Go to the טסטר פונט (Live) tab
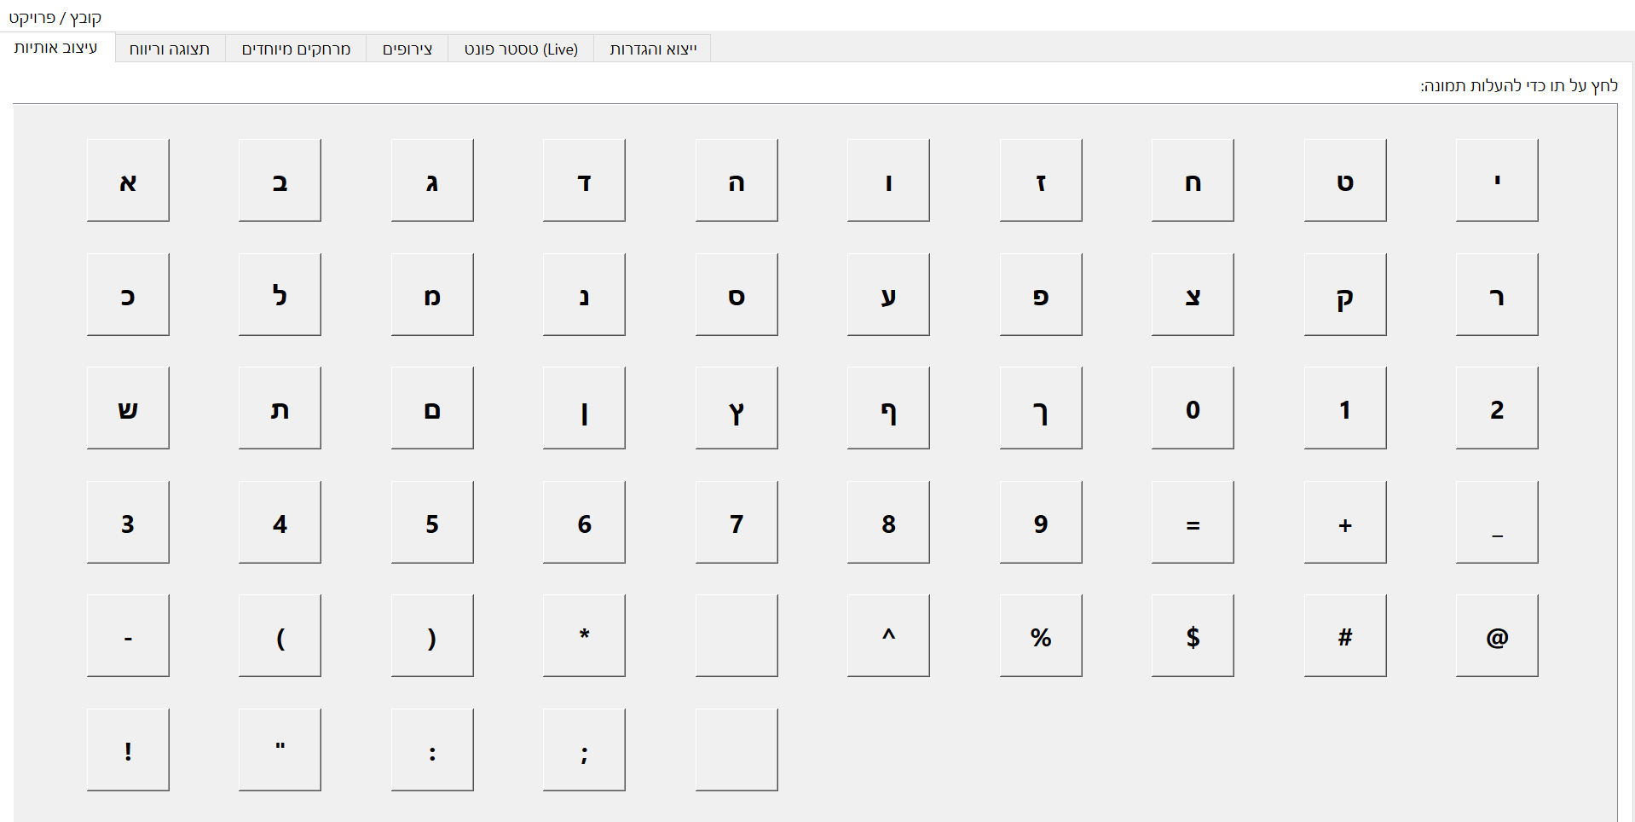The height and width of the screenshot is (822, 1635). point(521,49)
